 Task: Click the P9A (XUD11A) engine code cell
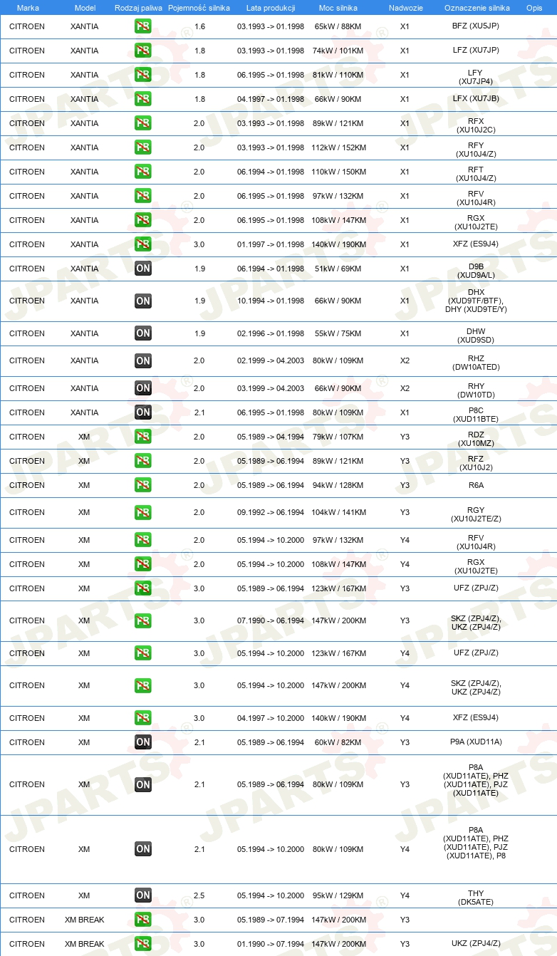(476, 742)
